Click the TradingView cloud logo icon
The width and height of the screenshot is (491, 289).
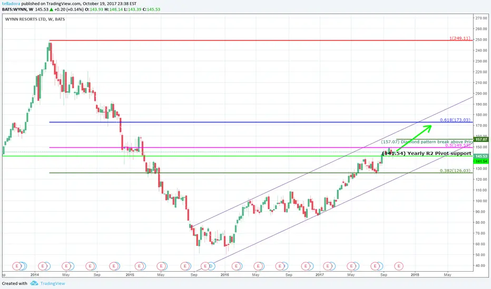[x=34, y=283]
